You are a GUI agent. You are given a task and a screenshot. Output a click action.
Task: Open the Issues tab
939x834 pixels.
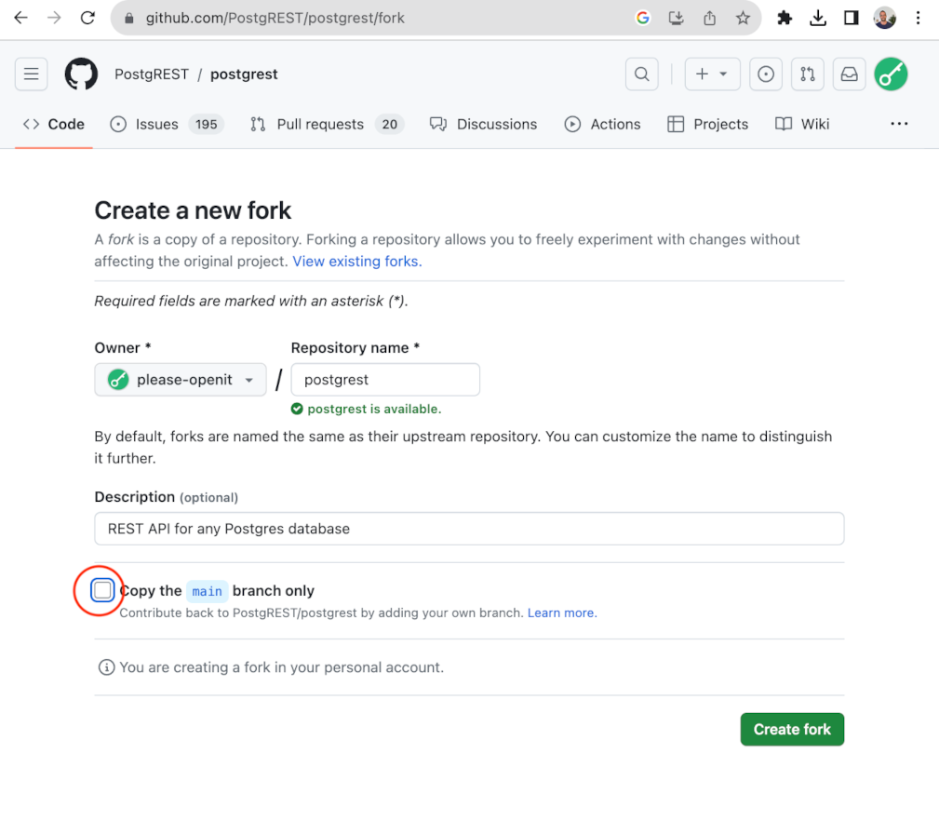point(168,124)
